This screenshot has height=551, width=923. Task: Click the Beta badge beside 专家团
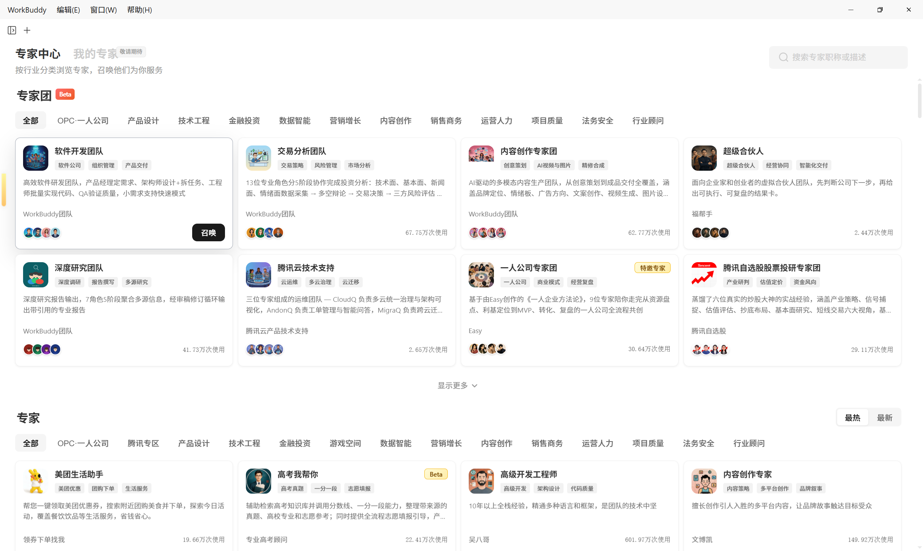click(65, 94)
